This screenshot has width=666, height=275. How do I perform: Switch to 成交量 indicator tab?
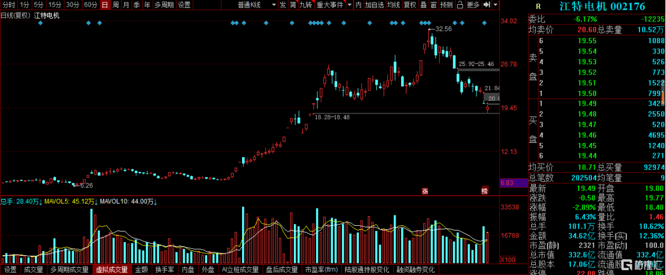[x=33, y=269]
